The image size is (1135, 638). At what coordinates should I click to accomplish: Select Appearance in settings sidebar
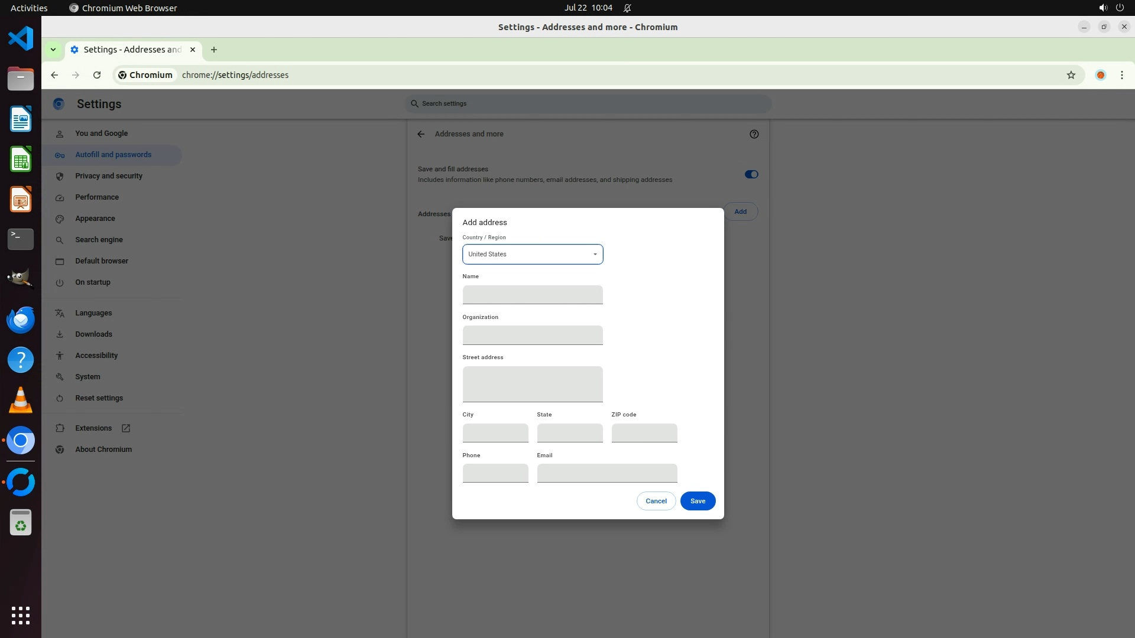pos(95,219)
